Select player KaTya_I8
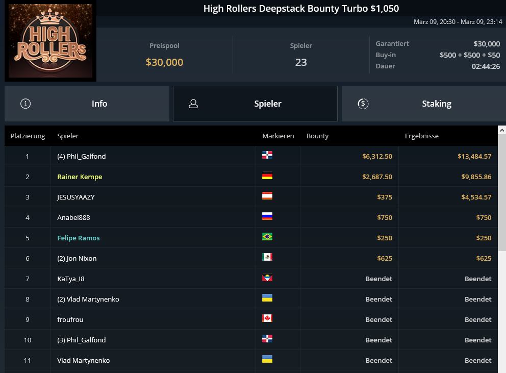The width and height of the screenshot is (506, 373). point(71,279)
